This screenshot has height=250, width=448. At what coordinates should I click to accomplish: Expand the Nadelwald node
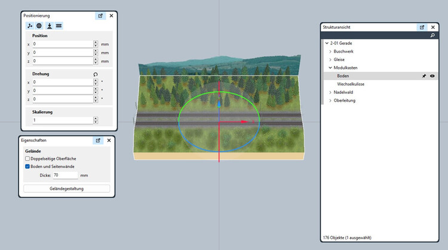coord(330,92)
